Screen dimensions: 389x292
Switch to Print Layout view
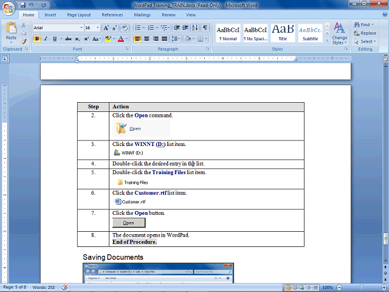coord(287,288)
